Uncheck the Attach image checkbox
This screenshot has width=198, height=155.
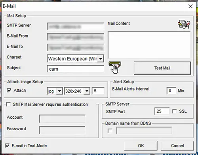9,90
